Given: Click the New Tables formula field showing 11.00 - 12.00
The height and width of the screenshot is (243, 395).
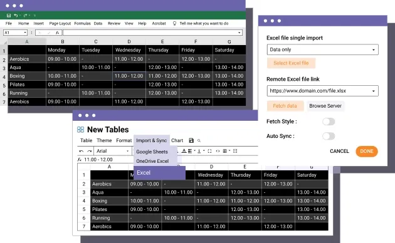Looking at the screenshot, I should [x=98, y=160].
